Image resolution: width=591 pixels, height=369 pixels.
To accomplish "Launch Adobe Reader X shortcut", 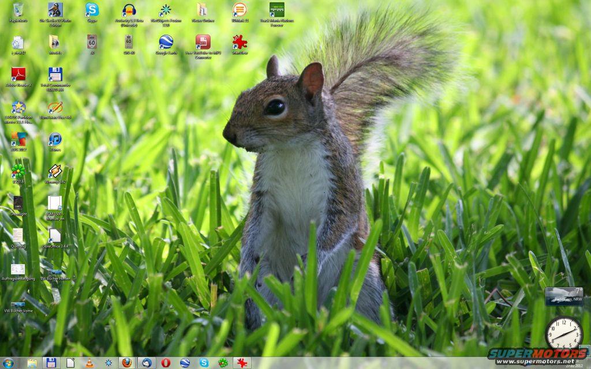I will point(18,74).
